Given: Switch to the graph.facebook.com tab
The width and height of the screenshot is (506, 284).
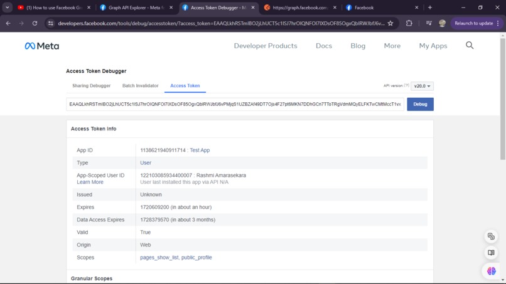Looking at the screenshot, I should [300, 8].
